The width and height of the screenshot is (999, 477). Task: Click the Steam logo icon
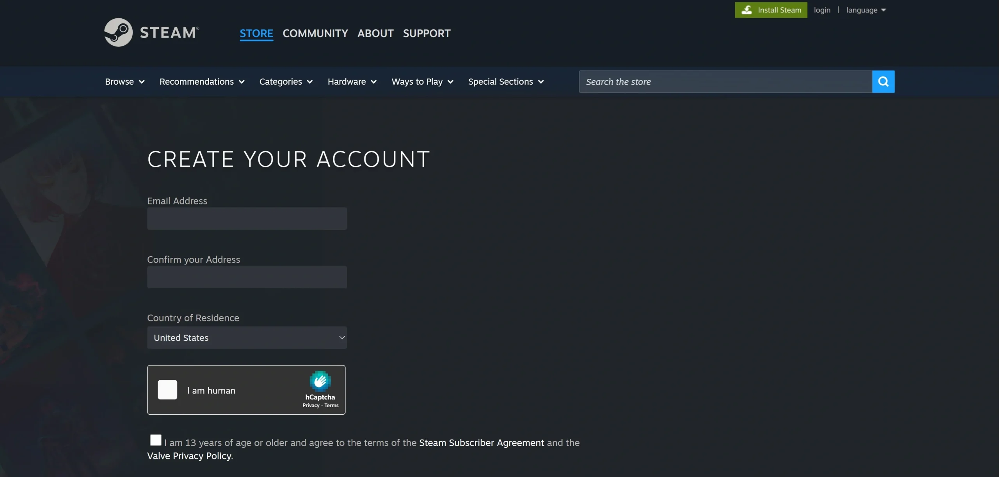click(x=118, y=32)
